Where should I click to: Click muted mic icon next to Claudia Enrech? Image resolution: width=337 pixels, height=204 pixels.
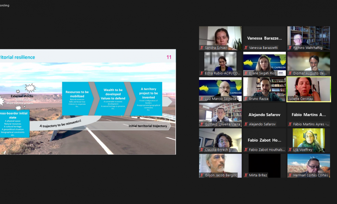pos(202,150)
